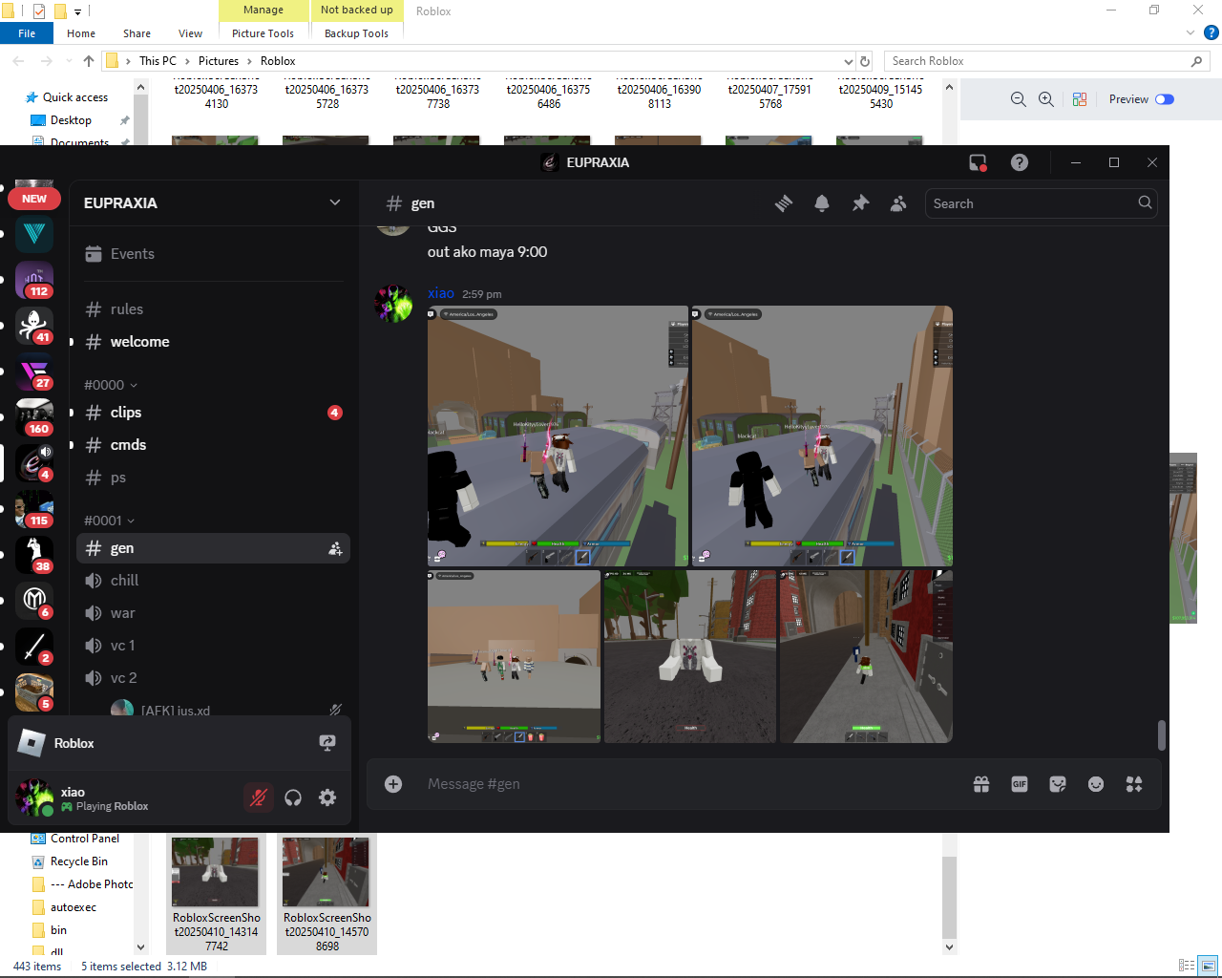This screenshot has height=978, width=1222.
Task: Zoom in using File Explorer magnifier plus
Action: (x=1046, y=99)
